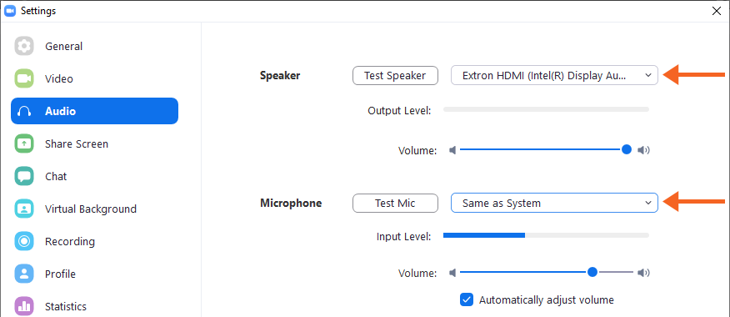
Task: Open General settings via gear icon
Action: [23, 46]
